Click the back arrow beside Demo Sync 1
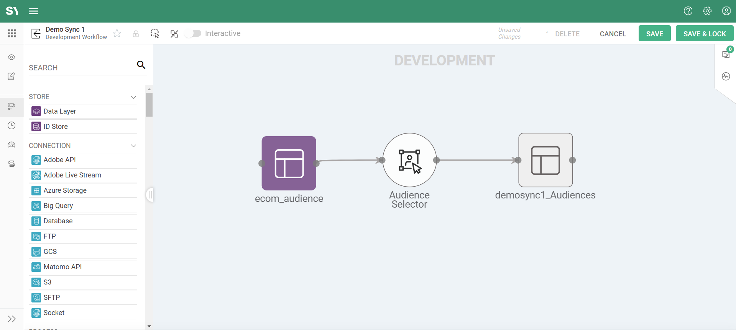This screenshot has width=736, height=330. 36,34
